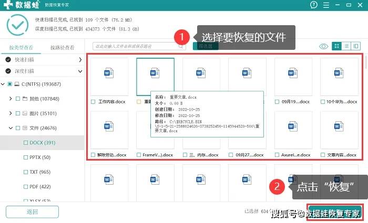Switch to the 按类型查看 tab
Viewport: 368px width, 223px height.
21,48
